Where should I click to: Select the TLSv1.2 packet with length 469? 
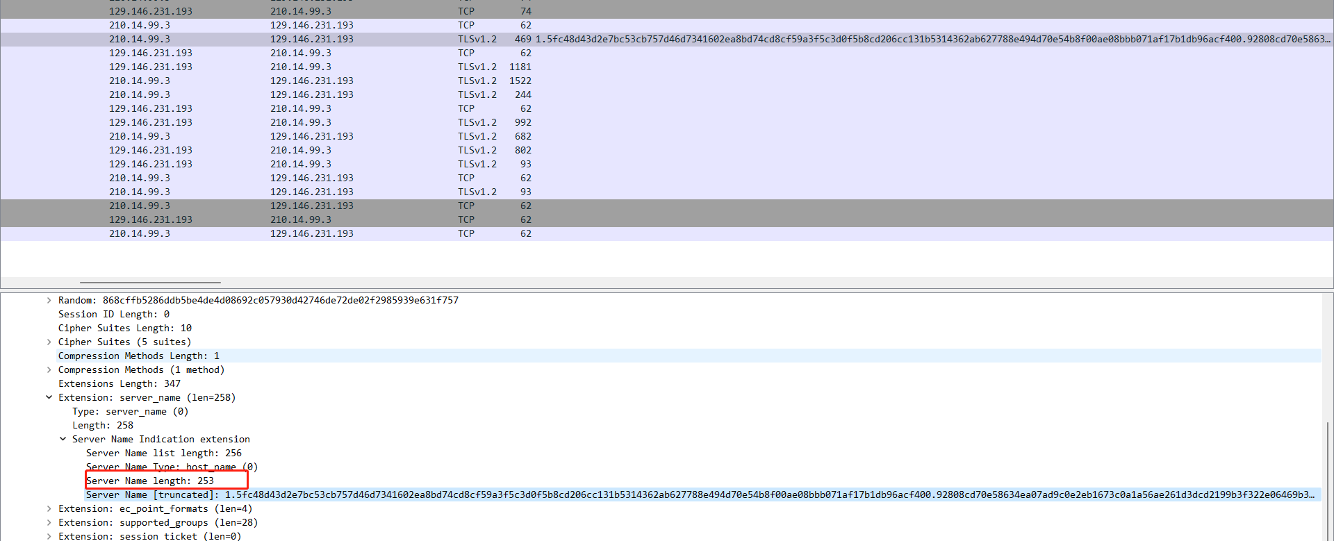pyautogui.click(x=477, y=39)
